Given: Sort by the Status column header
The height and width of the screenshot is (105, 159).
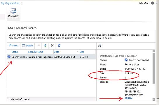Looking at the screenshot, I should [x=15, y=52].
